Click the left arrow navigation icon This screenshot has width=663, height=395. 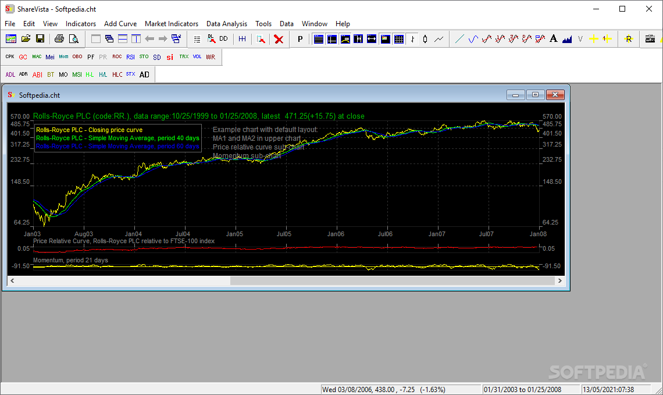coord(149,39)
